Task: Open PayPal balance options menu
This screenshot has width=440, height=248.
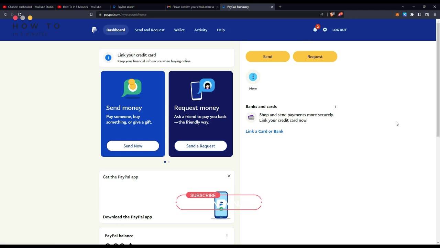Action: coord(227,236)
